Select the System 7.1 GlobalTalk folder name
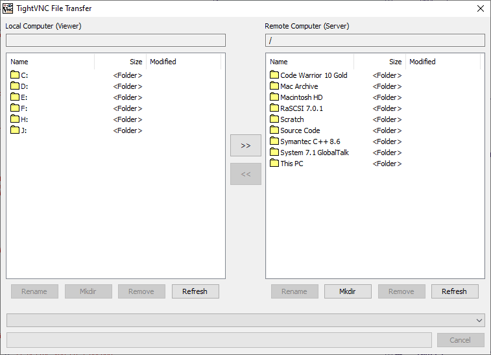Image resolution: width=491 pixels, height=355 pixels. pyautogui.click(x=315, y=153)
